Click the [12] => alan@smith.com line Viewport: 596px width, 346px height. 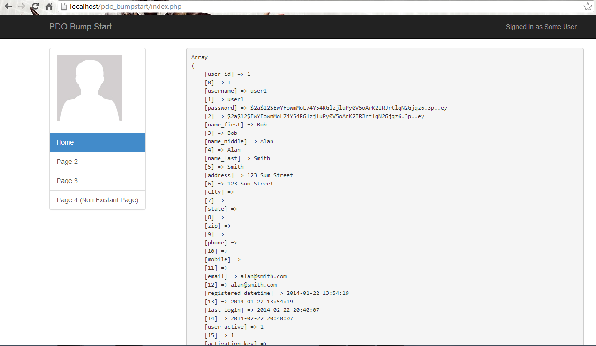tap(241, 285)
